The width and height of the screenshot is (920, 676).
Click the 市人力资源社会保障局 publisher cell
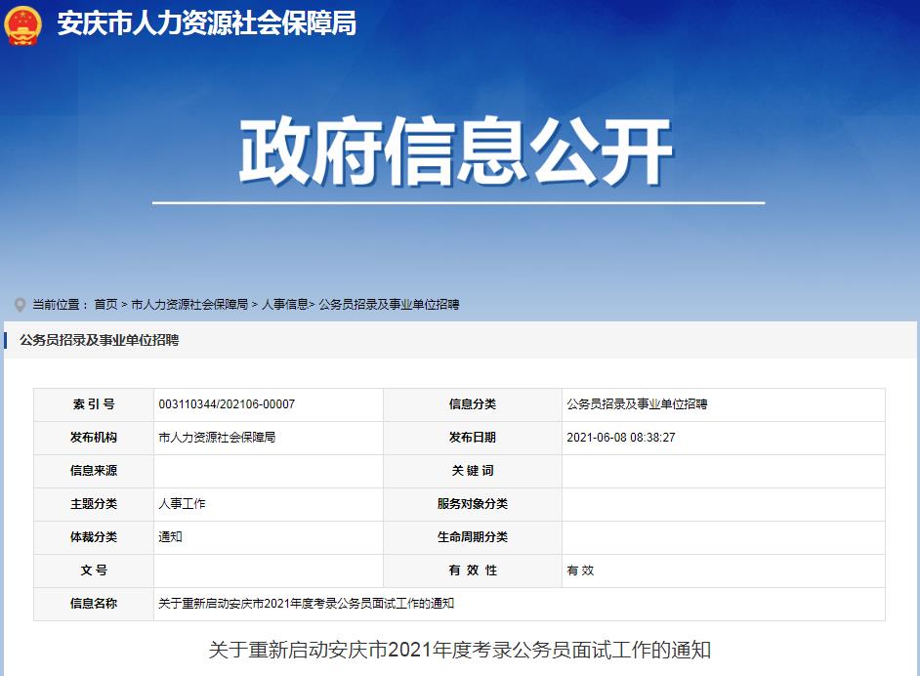pos(217,438)
